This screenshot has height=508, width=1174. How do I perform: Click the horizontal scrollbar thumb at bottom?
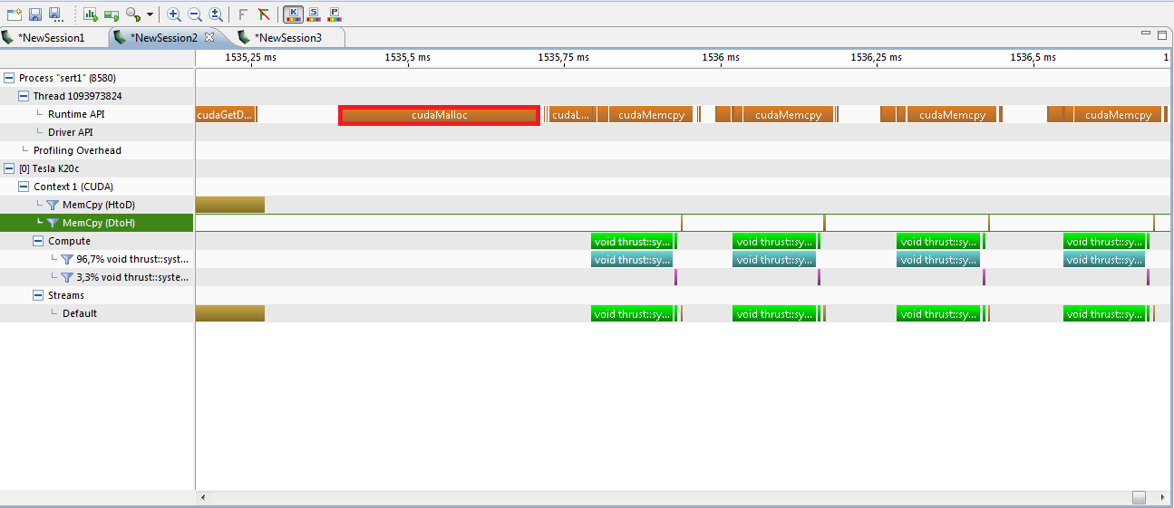click(1139, 497)
